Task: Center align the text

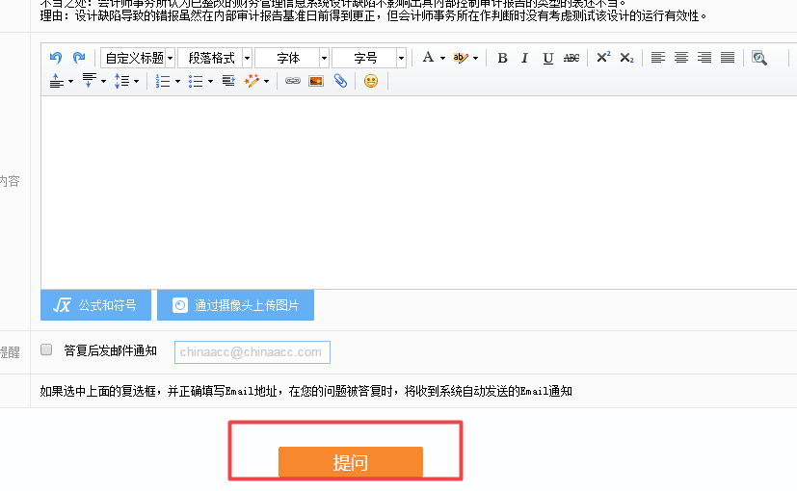Action: pos(681,58)
